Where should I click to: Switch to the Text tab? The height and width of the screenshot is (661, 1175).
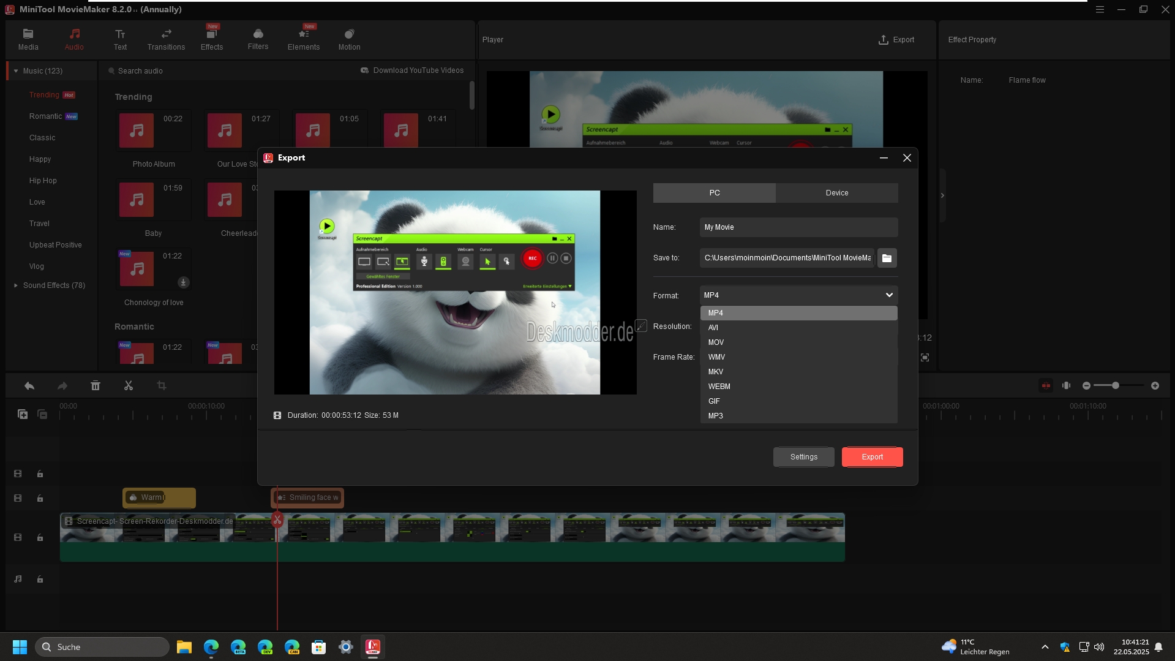120,39
